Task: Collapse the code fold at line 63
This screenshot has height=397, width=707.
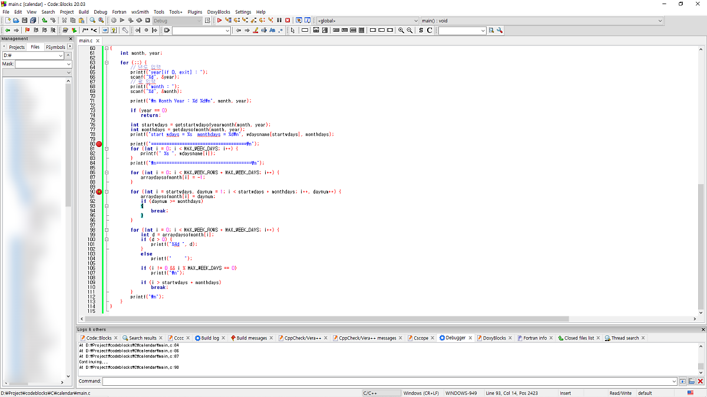Action: coord(107,62)
